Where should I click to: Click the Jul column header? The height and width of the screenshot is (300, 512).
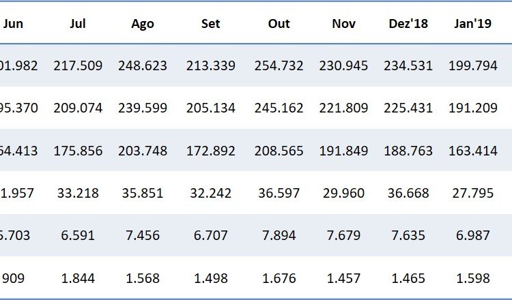point(78,24)
